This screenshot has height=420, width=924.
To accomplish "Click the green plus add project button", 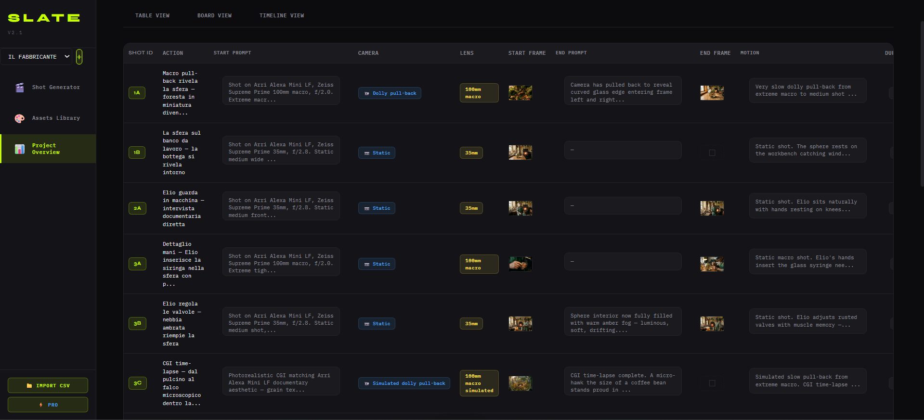I will tap(79, 57).
